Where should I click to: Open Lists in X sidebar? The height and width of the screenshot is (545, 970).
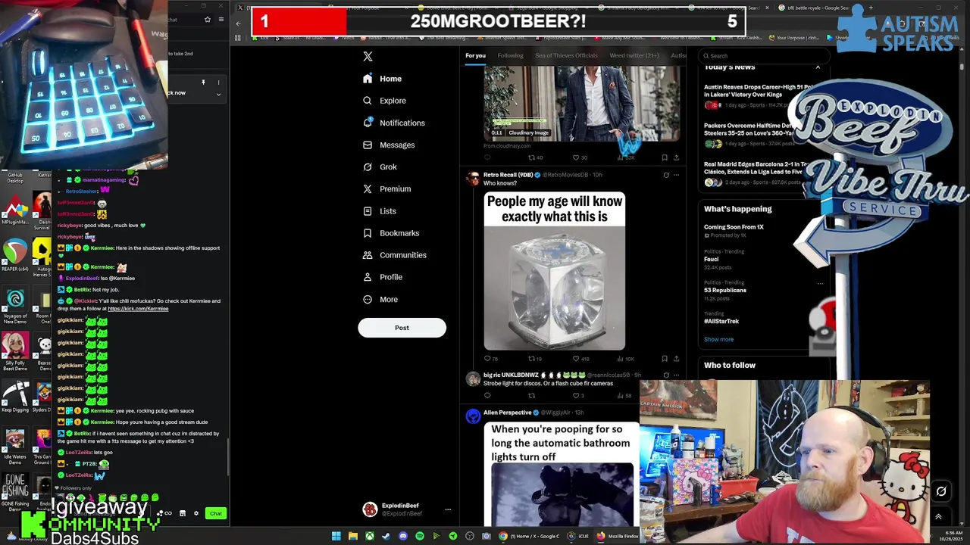pyautogui.click(x=379, y=211)
